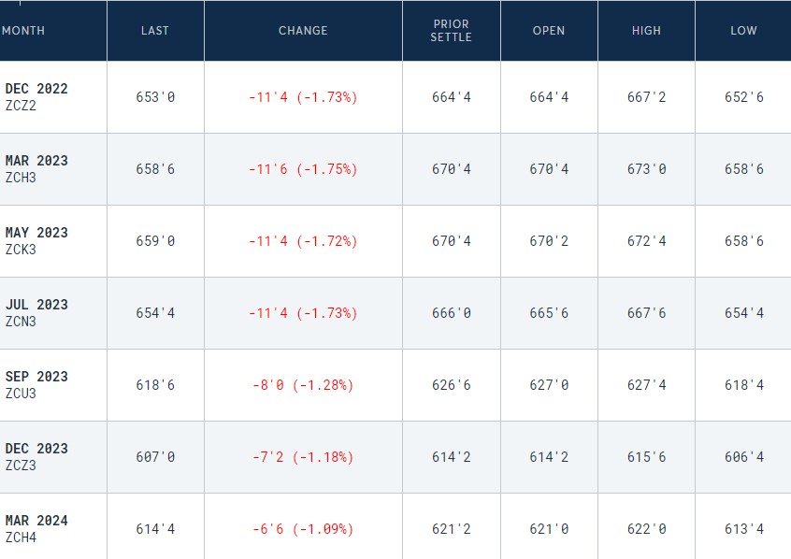This screenshot has width=791, height=559.
Task: Click the LOW column header
Action: click(x=743, y=31)
